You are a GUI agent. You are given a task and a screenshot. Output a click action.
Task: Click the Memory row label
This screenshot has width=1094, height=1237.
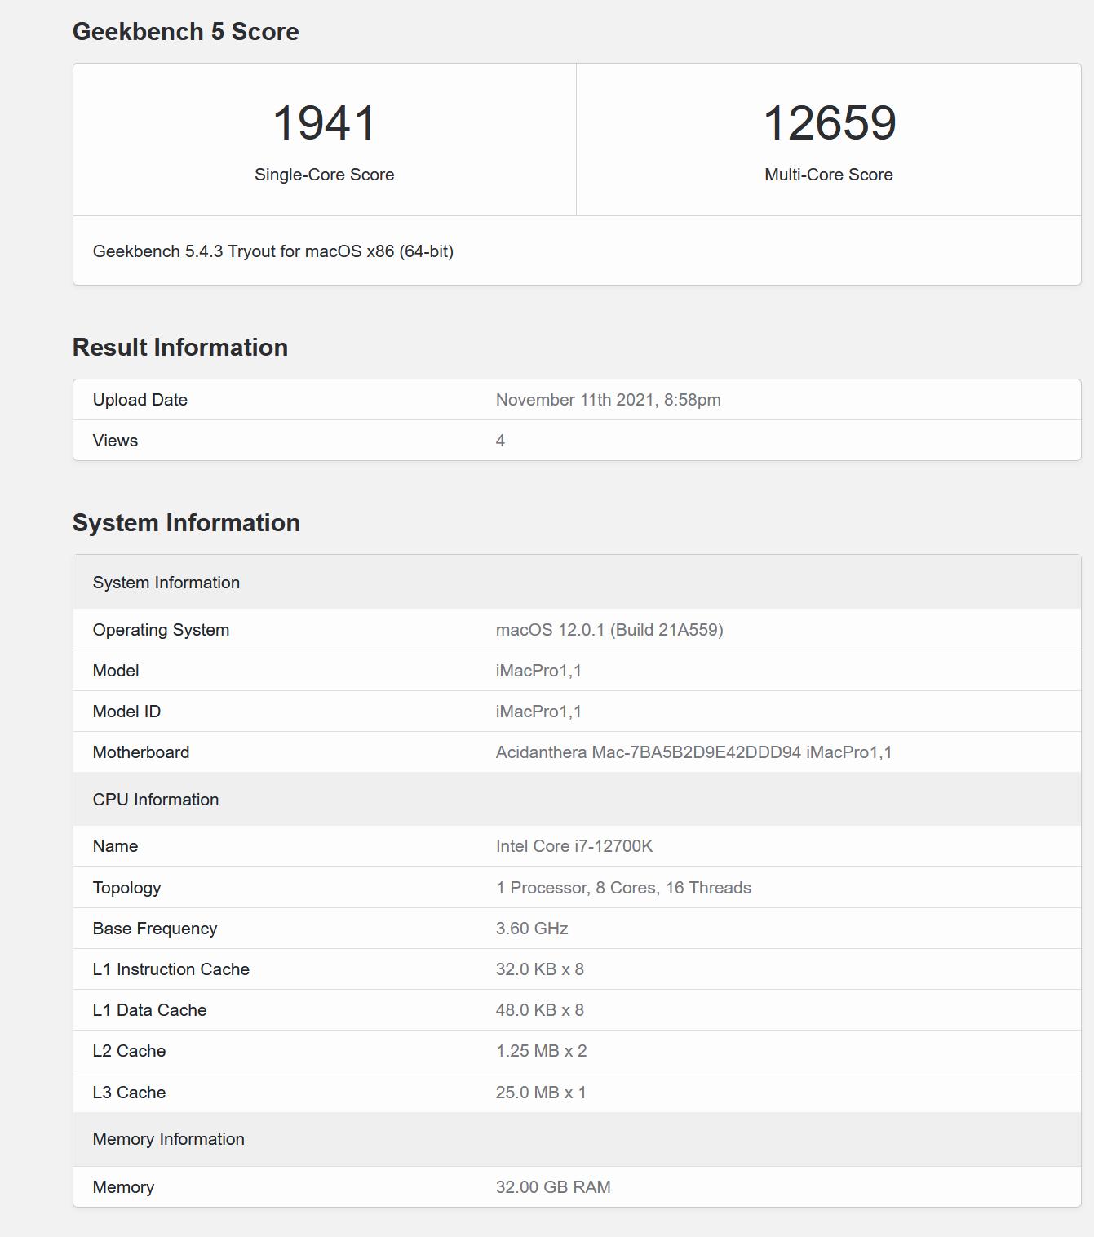pyautogui.click(x=123, y=1187)
